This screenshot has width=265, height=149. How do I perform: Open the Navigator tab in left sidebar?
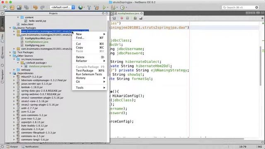point(2,76)
